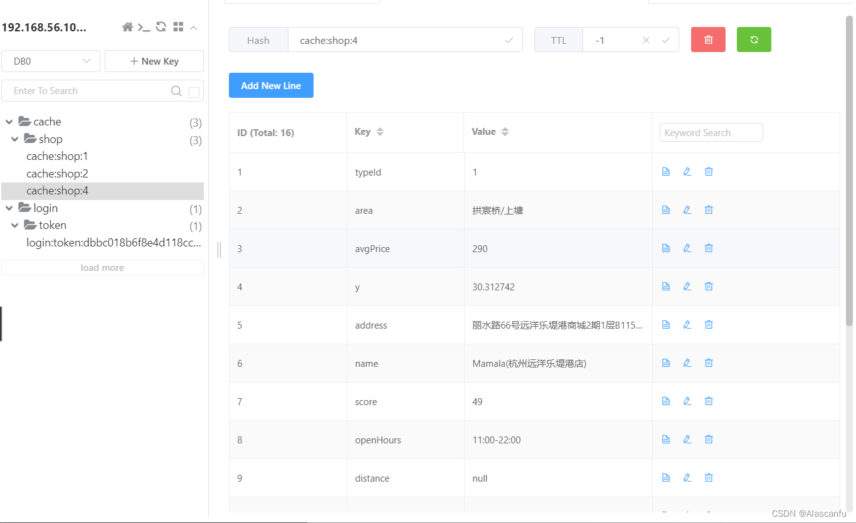
Task: Edit the y row
Action: (687, 286)
